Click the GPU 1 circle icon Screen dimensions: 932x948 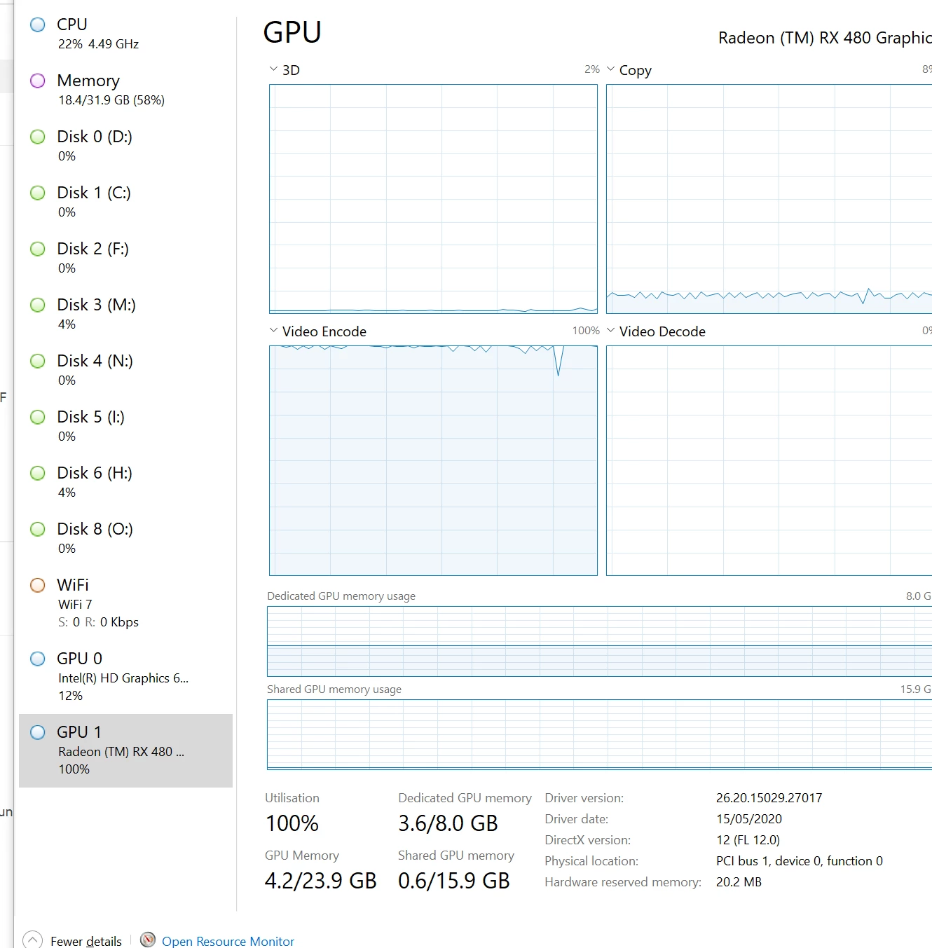point(38,733)
